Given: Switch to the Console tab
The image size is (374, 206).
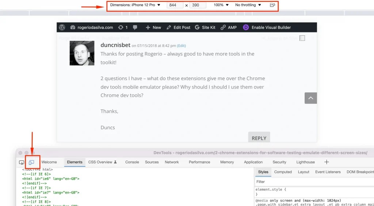Looking at the screenshot, I should 132,162.
